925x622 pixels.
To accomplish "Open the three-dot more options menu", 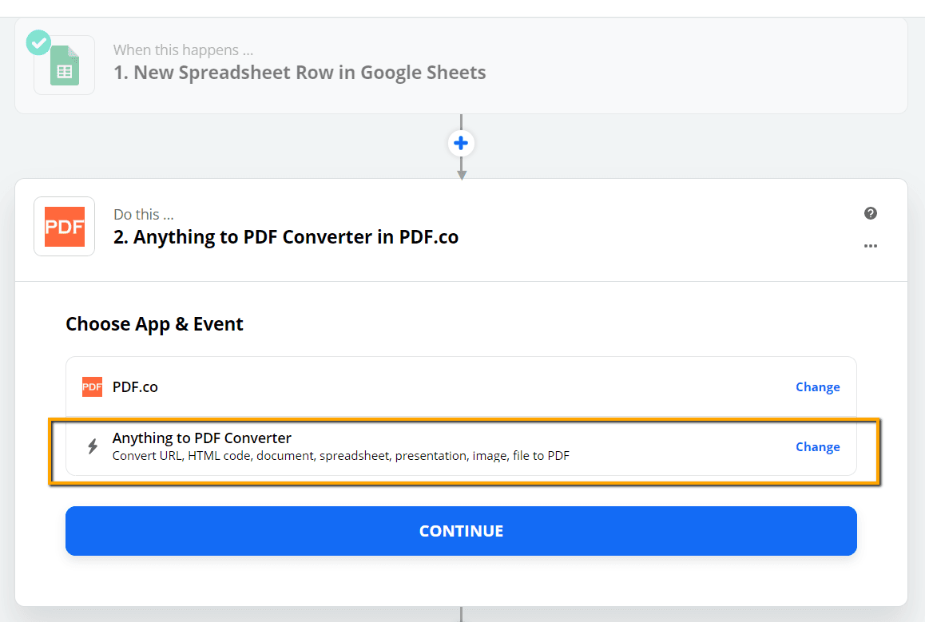I will pyautogui.click(x=871, y=246).
